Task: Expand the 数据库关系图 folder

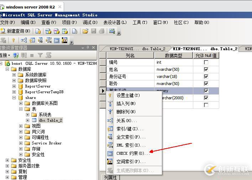Action: coord(21,103)
